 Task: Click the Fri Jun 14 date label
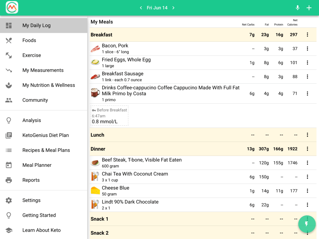pyautogui.click(x=157, y=8)
